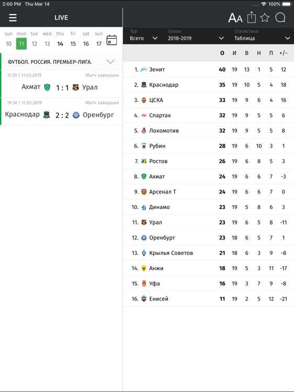This screenshot has width=294, height=392.
Task: Select Sunday 10 in date strip
Action: tap(8, 39)
